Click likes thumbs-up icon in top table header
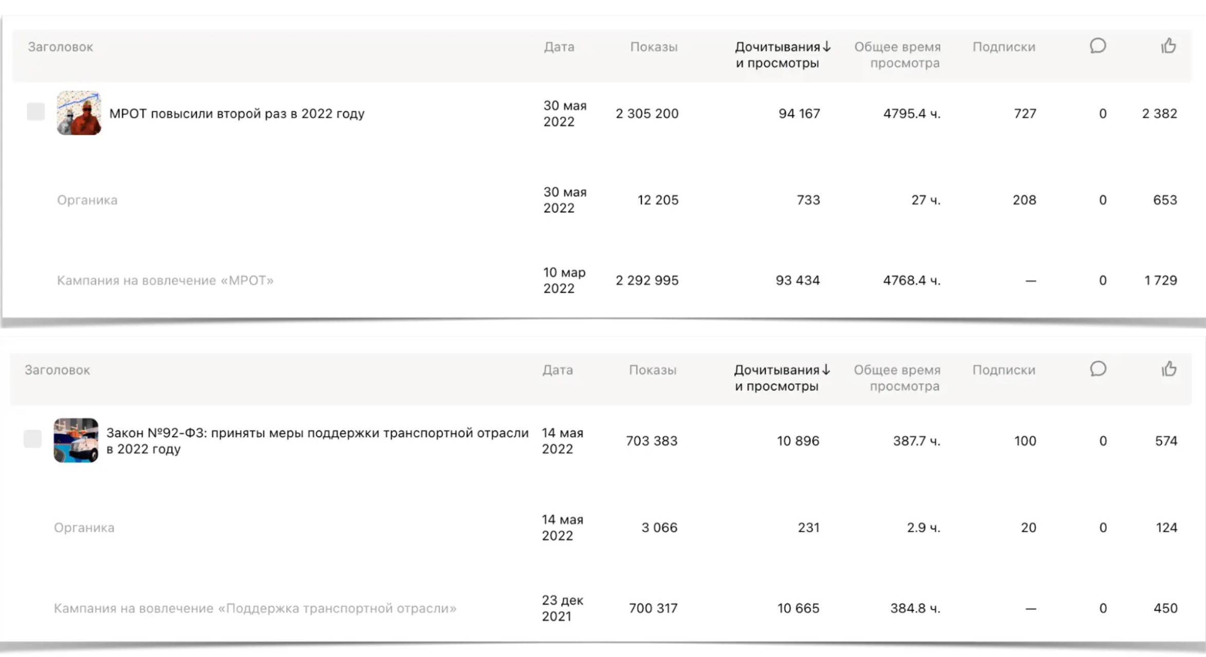The height and width of the screenshot is (657, 1206). click(1168, 46)
